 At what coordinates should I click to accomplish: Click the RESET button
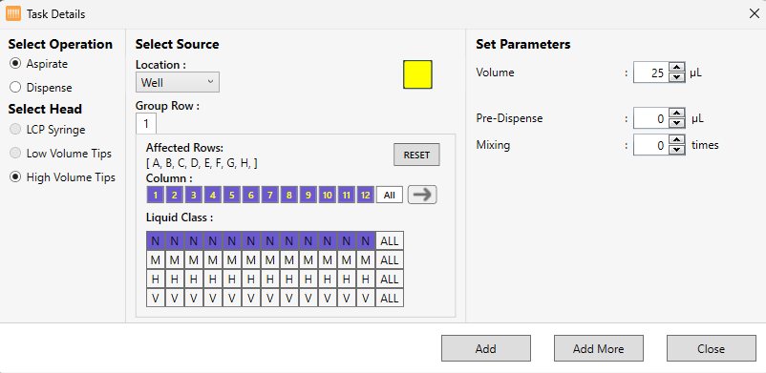click(x=416, y=155)
